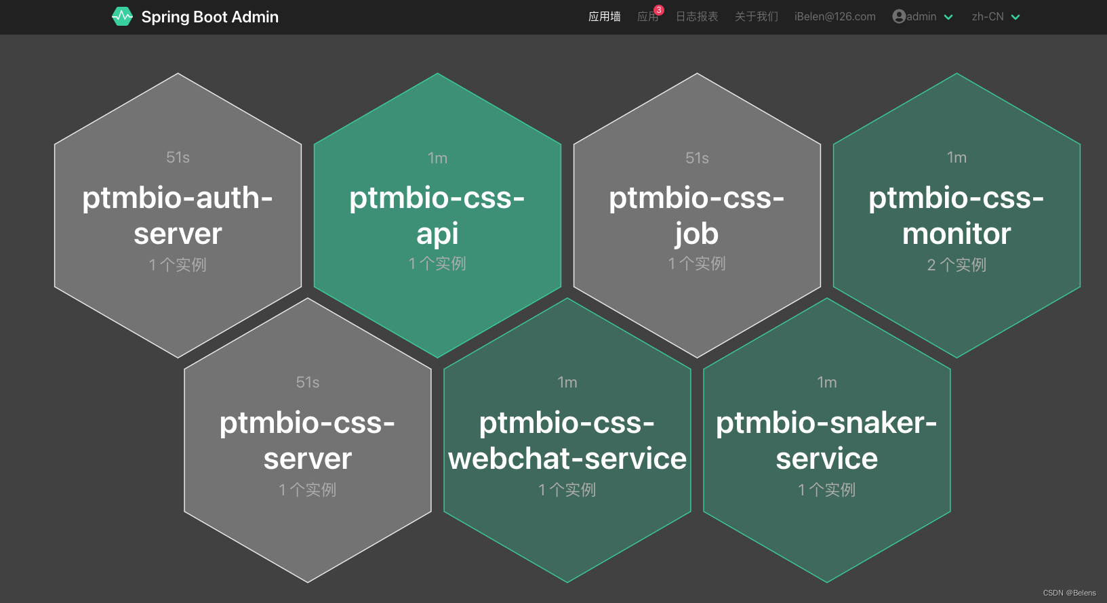The width and height of the screenshot is (1107, 603).
Task: Expand the admin account dropdown
Action: [923, 16]
